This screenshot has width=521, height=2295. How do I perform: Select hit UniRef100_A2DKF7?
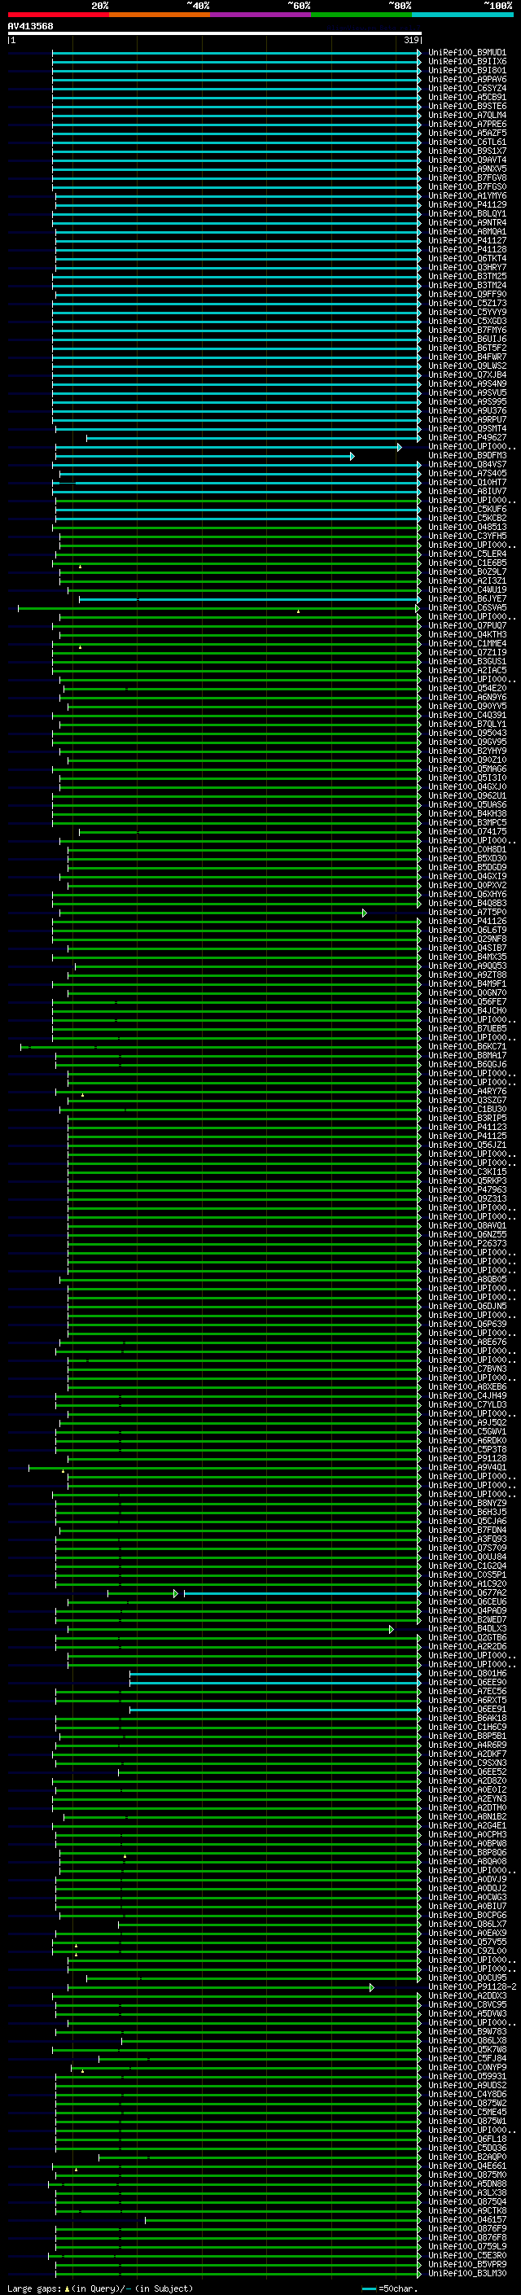tap(466, 1754)
